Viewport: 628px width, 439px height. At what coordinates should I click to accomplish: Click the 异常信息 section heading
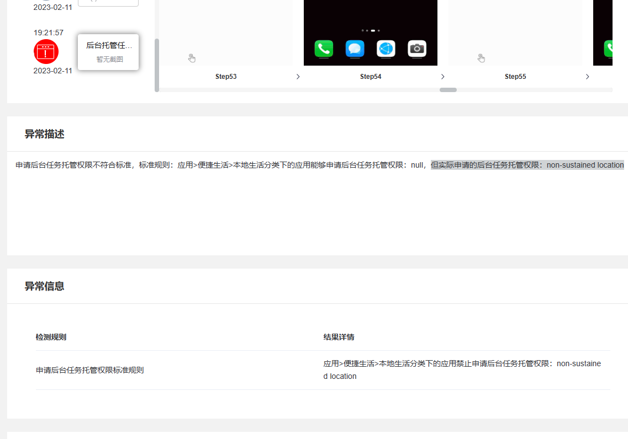tap(44, 286)
